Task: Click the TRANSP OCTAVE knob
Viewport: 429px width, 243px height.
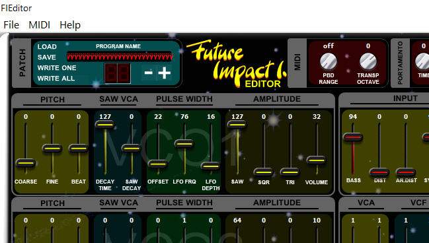Action: [368, 61]
